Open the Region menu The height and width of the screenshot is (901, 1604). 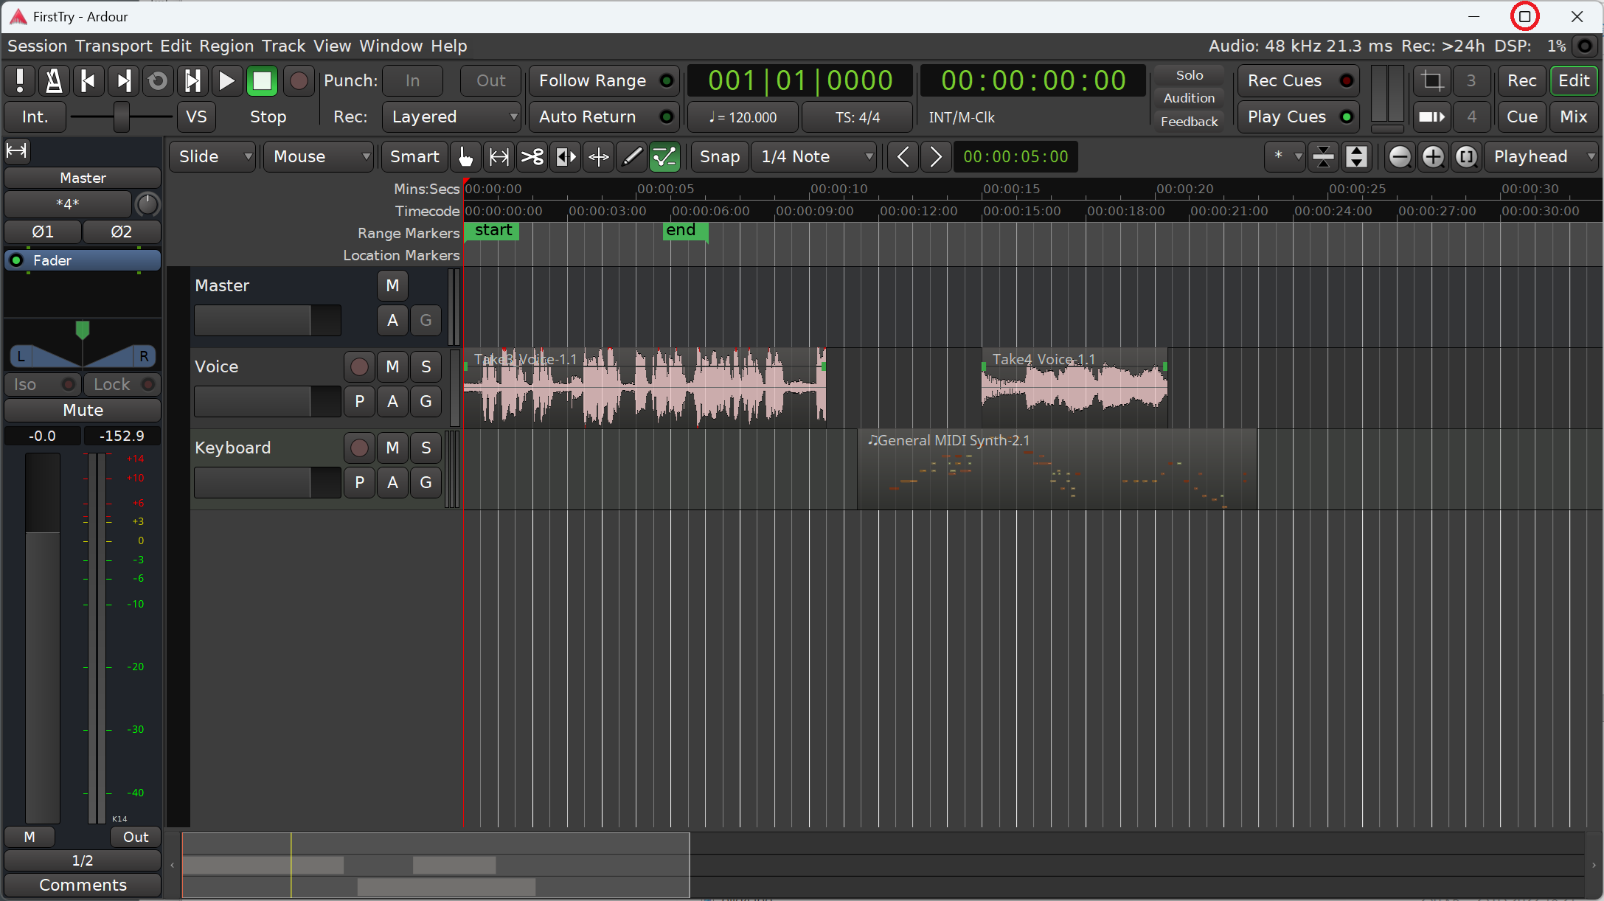tap(226, 46)
